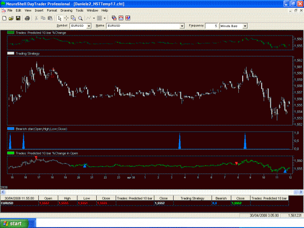This screenshot has height=228, width=304.
Task: Click the Print icon
Action: [x=27, y=18]
